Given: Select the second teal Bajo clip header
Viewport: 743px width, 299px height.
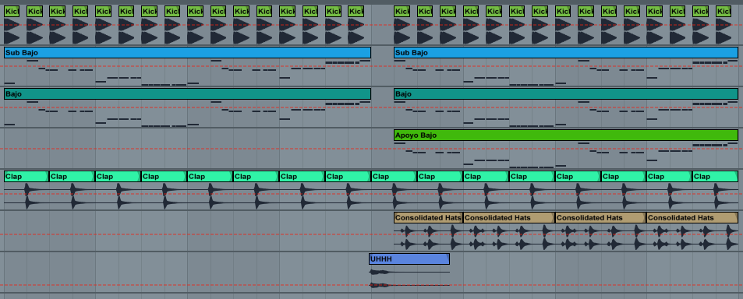Looking at the screenshot, I should (x=566, y=93).
